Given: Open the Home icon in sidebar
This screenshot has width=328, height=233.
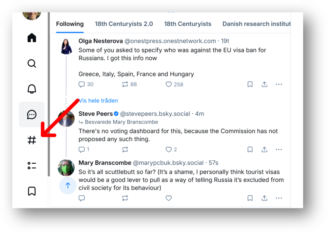Looking at the screenshot, I should tap(32, 38).
